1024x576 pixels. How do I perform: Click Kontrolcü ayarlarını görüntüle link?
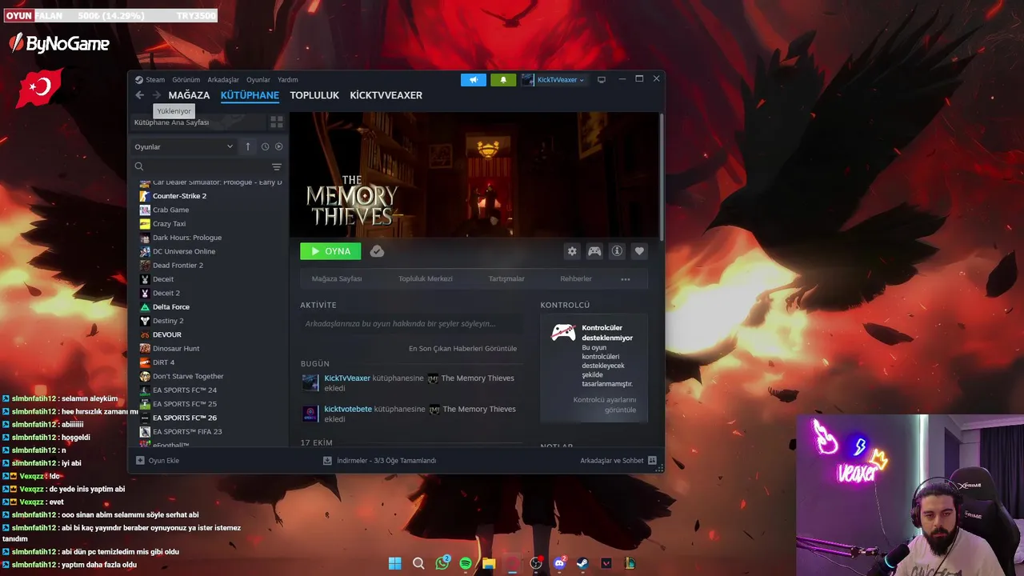click(x=605, y=405)
